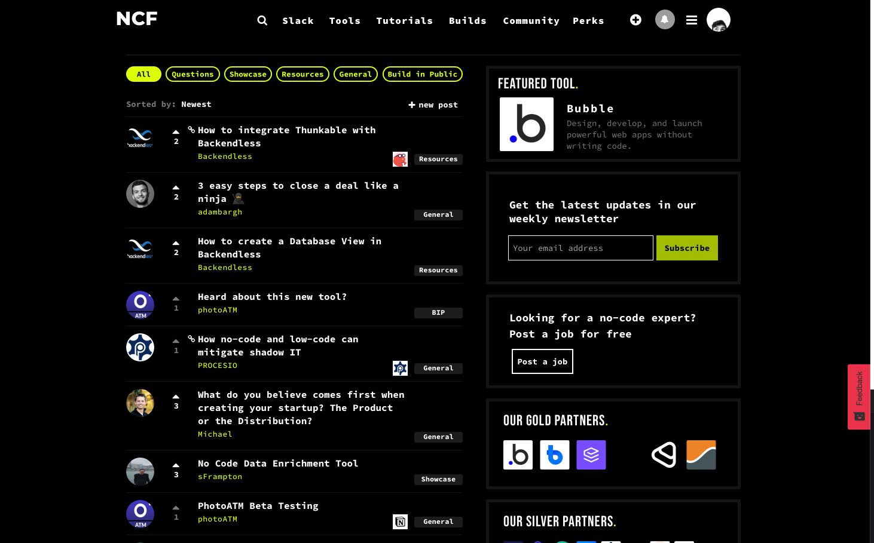Open the adambargh author link
The width and height of the screenshot is (874, 543).
click(x=220, y=212)
